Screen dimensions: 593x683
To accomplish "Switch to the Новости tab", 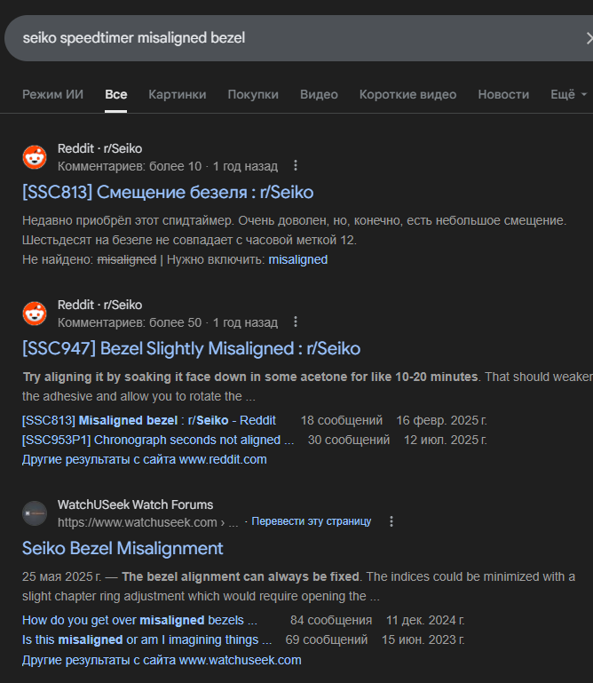I will pos(503,94).
